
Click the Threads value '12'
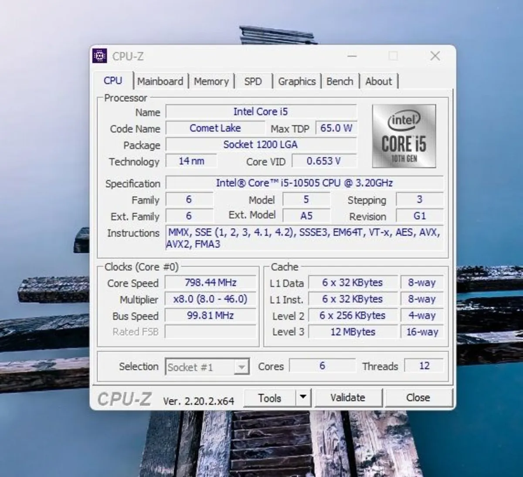click(424, 366)
